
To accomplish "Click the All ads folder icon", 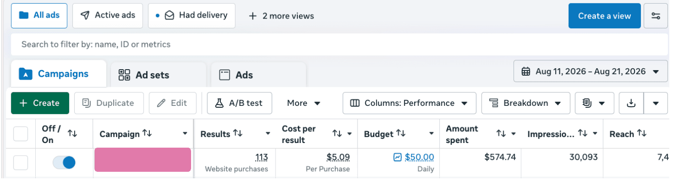I will click(23, 15).
